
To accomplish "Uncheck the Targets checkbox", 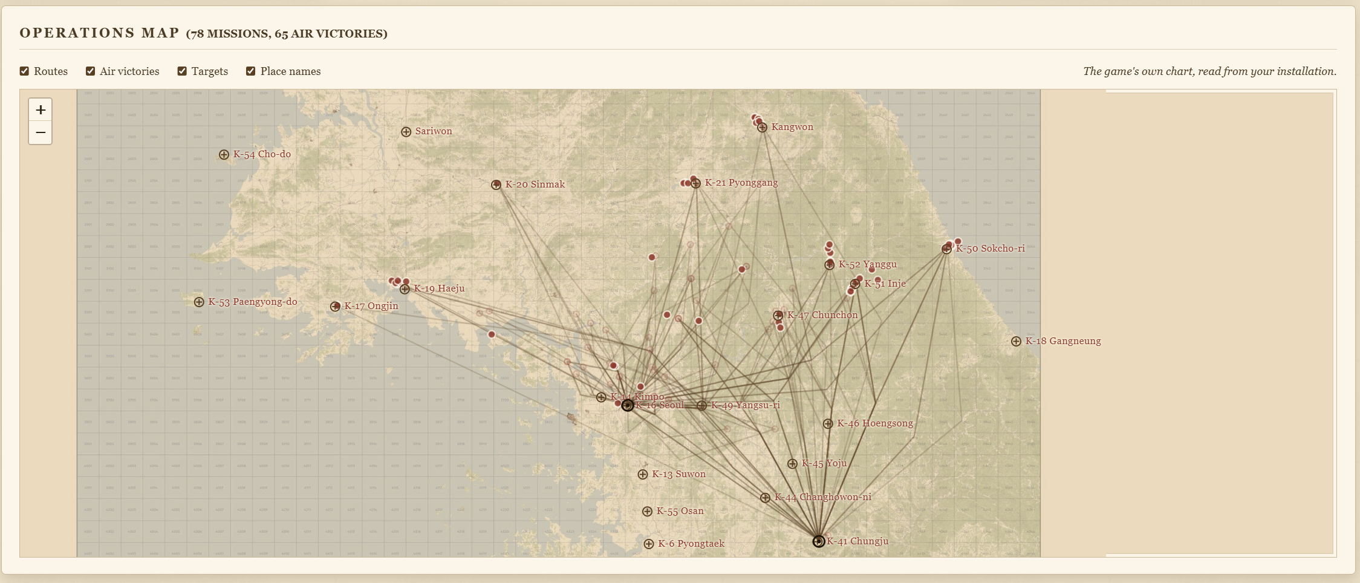I will (x=182, y=71).
